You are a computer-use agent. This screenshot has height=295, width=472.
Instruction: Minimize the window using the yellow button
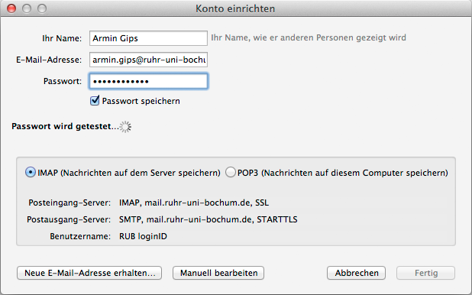point(27,8)
